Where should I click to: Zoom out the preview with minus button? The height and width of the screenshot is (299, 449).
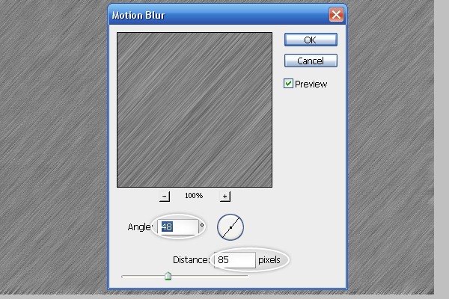pos(165,197)
